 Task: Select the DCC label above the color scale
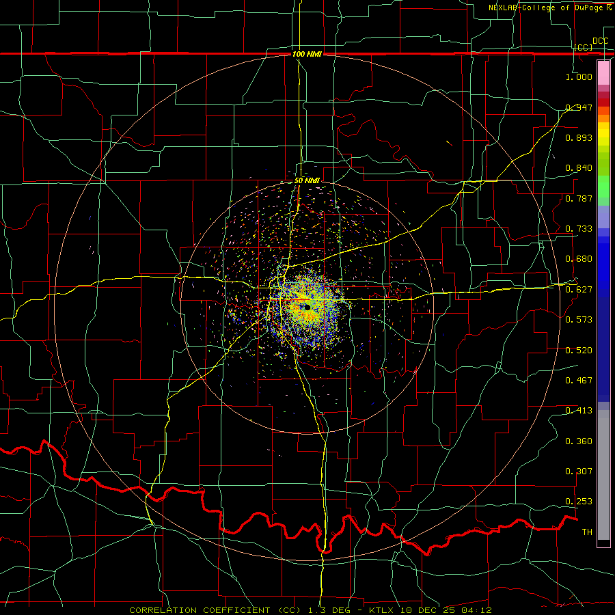tap(601, 41)
